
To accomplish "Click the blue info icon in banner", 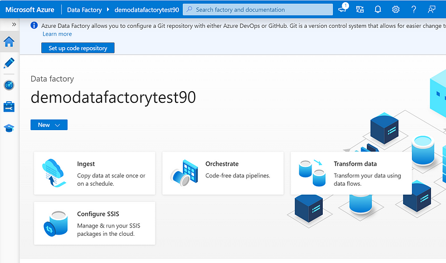I will pyautogui.click(x=34, y=25).
